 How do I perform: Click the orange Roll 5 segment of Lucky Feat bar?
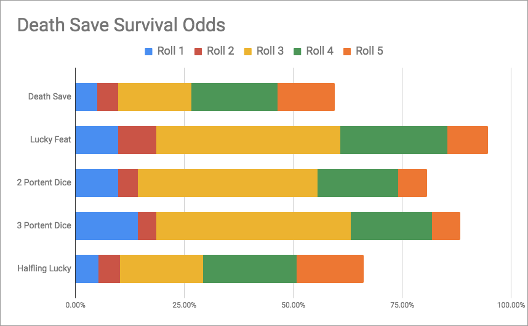(468, 140)
